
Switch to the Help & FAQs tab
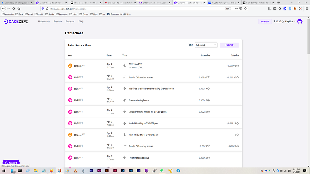(x=258, y=3)
